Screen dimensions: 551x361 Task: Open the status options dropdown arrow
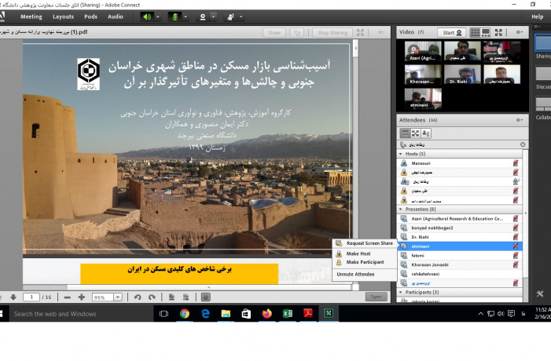tap(241, 16)
